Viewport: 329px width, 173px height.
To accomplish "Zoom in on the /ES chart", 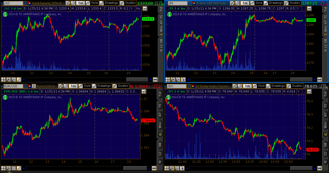I will [x=173, y=79].
